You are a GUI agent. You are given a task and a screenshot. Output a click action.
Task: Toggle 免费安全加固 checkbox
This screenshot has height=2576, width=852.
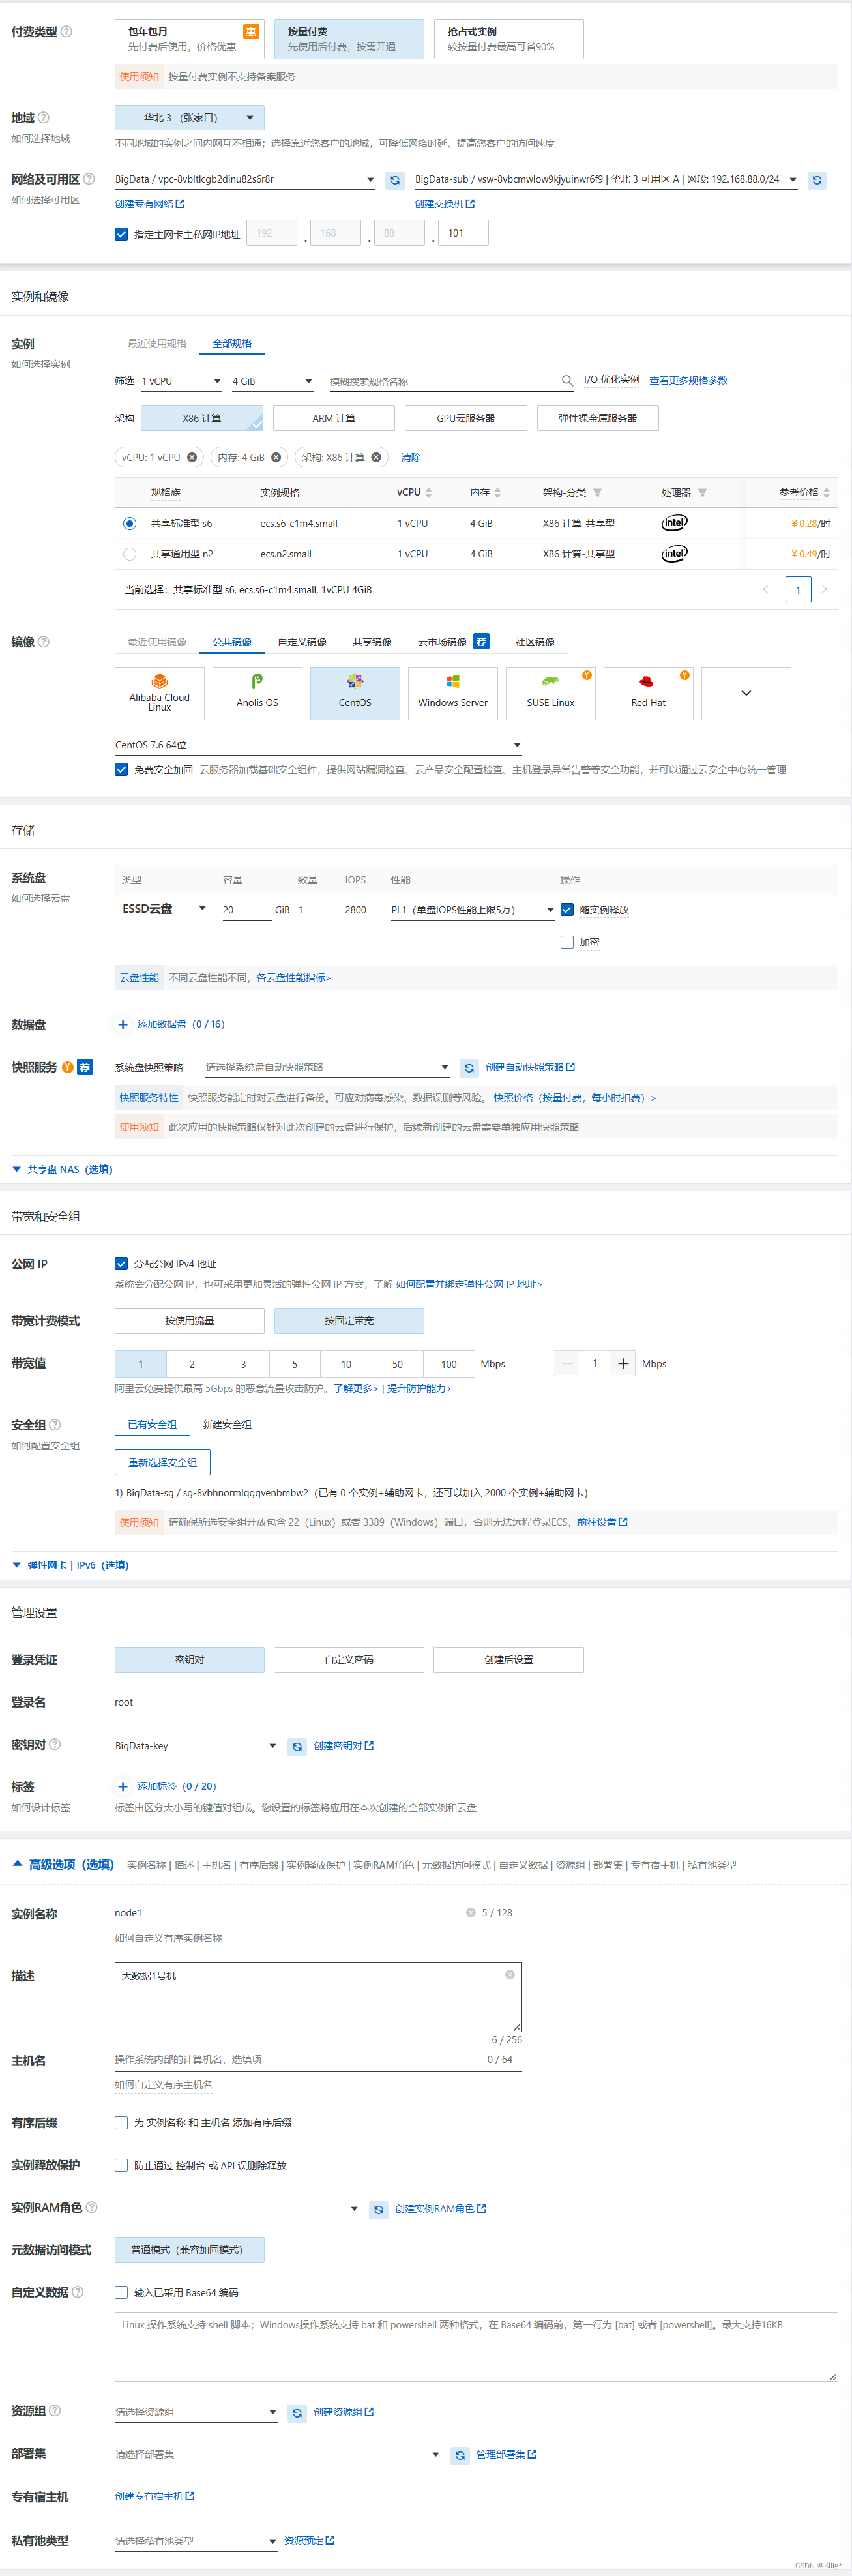click(121, 769)
